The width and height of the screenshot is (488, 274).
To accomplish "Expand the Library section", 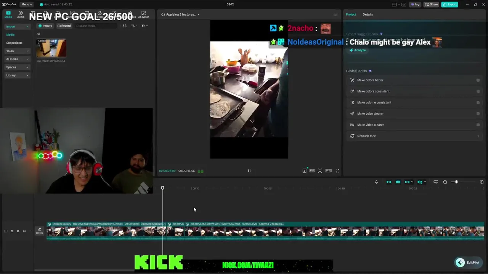I will coord(18,75).
